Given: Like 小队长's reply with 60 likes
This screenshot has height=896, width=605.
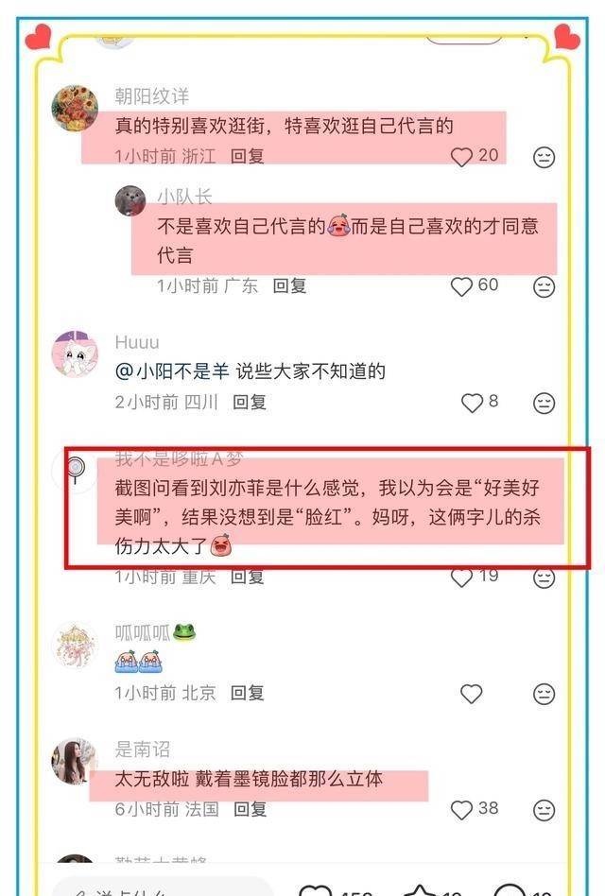Looking at the screenshot, I should pyautogui.click(x=461, y=286).
